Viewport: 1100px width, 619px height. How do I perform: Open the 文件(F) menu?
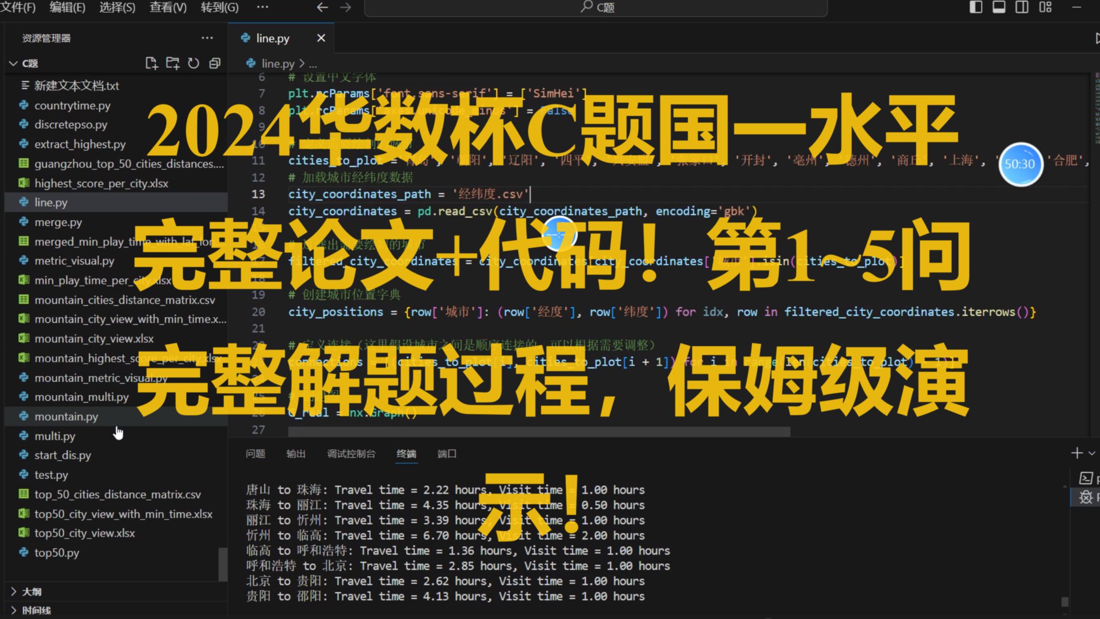[18, 7]
